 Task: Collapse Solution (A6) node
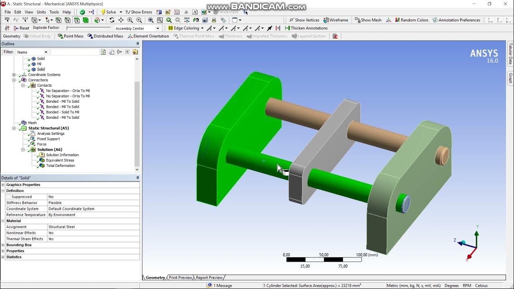(23, 150)
